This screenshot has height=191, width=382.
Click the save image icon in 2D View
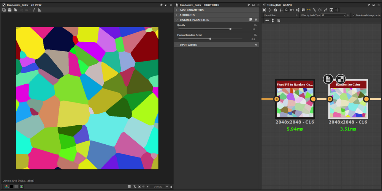pos(9,10)
